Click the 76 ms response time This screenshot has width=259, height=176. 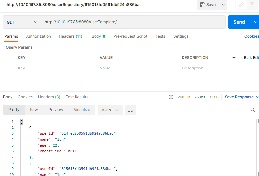(200, 97)
